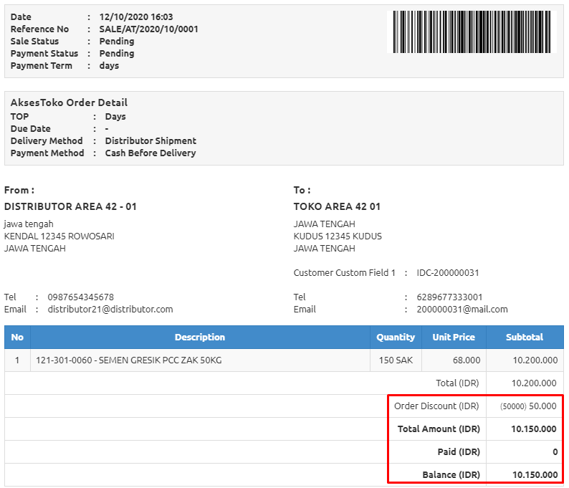The height and width of the screenshot is (488, 569).
Task: Select Cash Before Delivery payment method
Action: [150, 153]
